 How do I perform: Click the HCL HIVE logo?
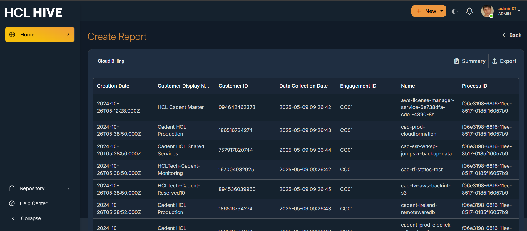(34, 13)
